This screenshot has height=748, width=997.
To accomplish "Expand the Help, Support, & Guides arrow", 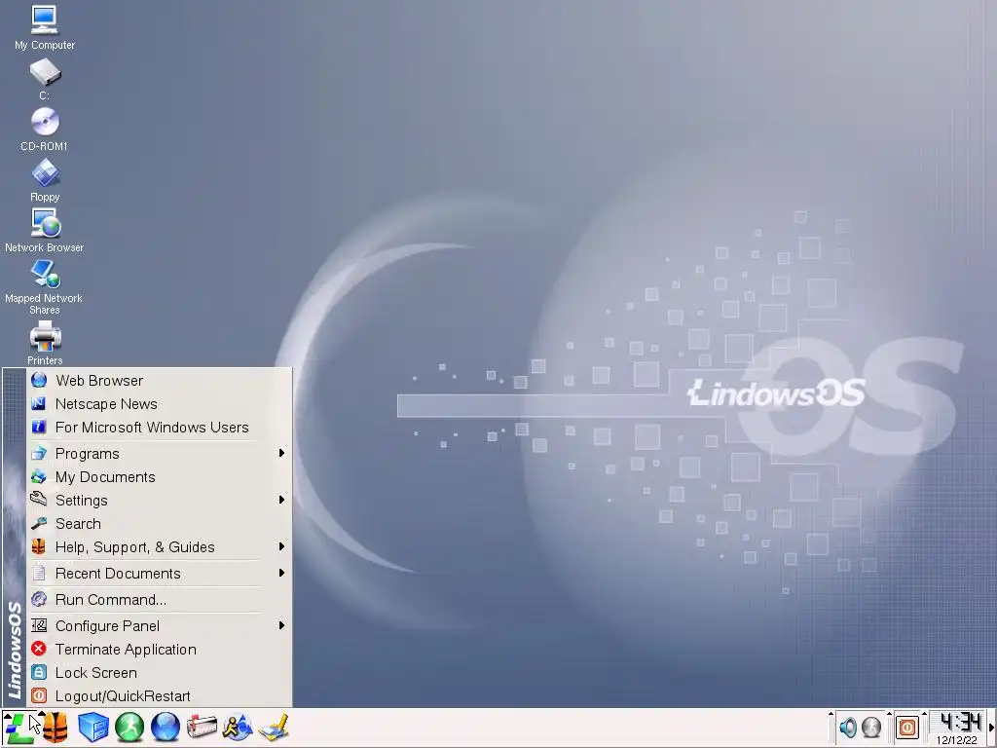I will coord(281,547).
